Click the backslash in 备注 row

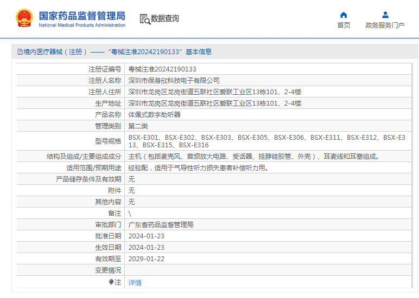point(130,213)
